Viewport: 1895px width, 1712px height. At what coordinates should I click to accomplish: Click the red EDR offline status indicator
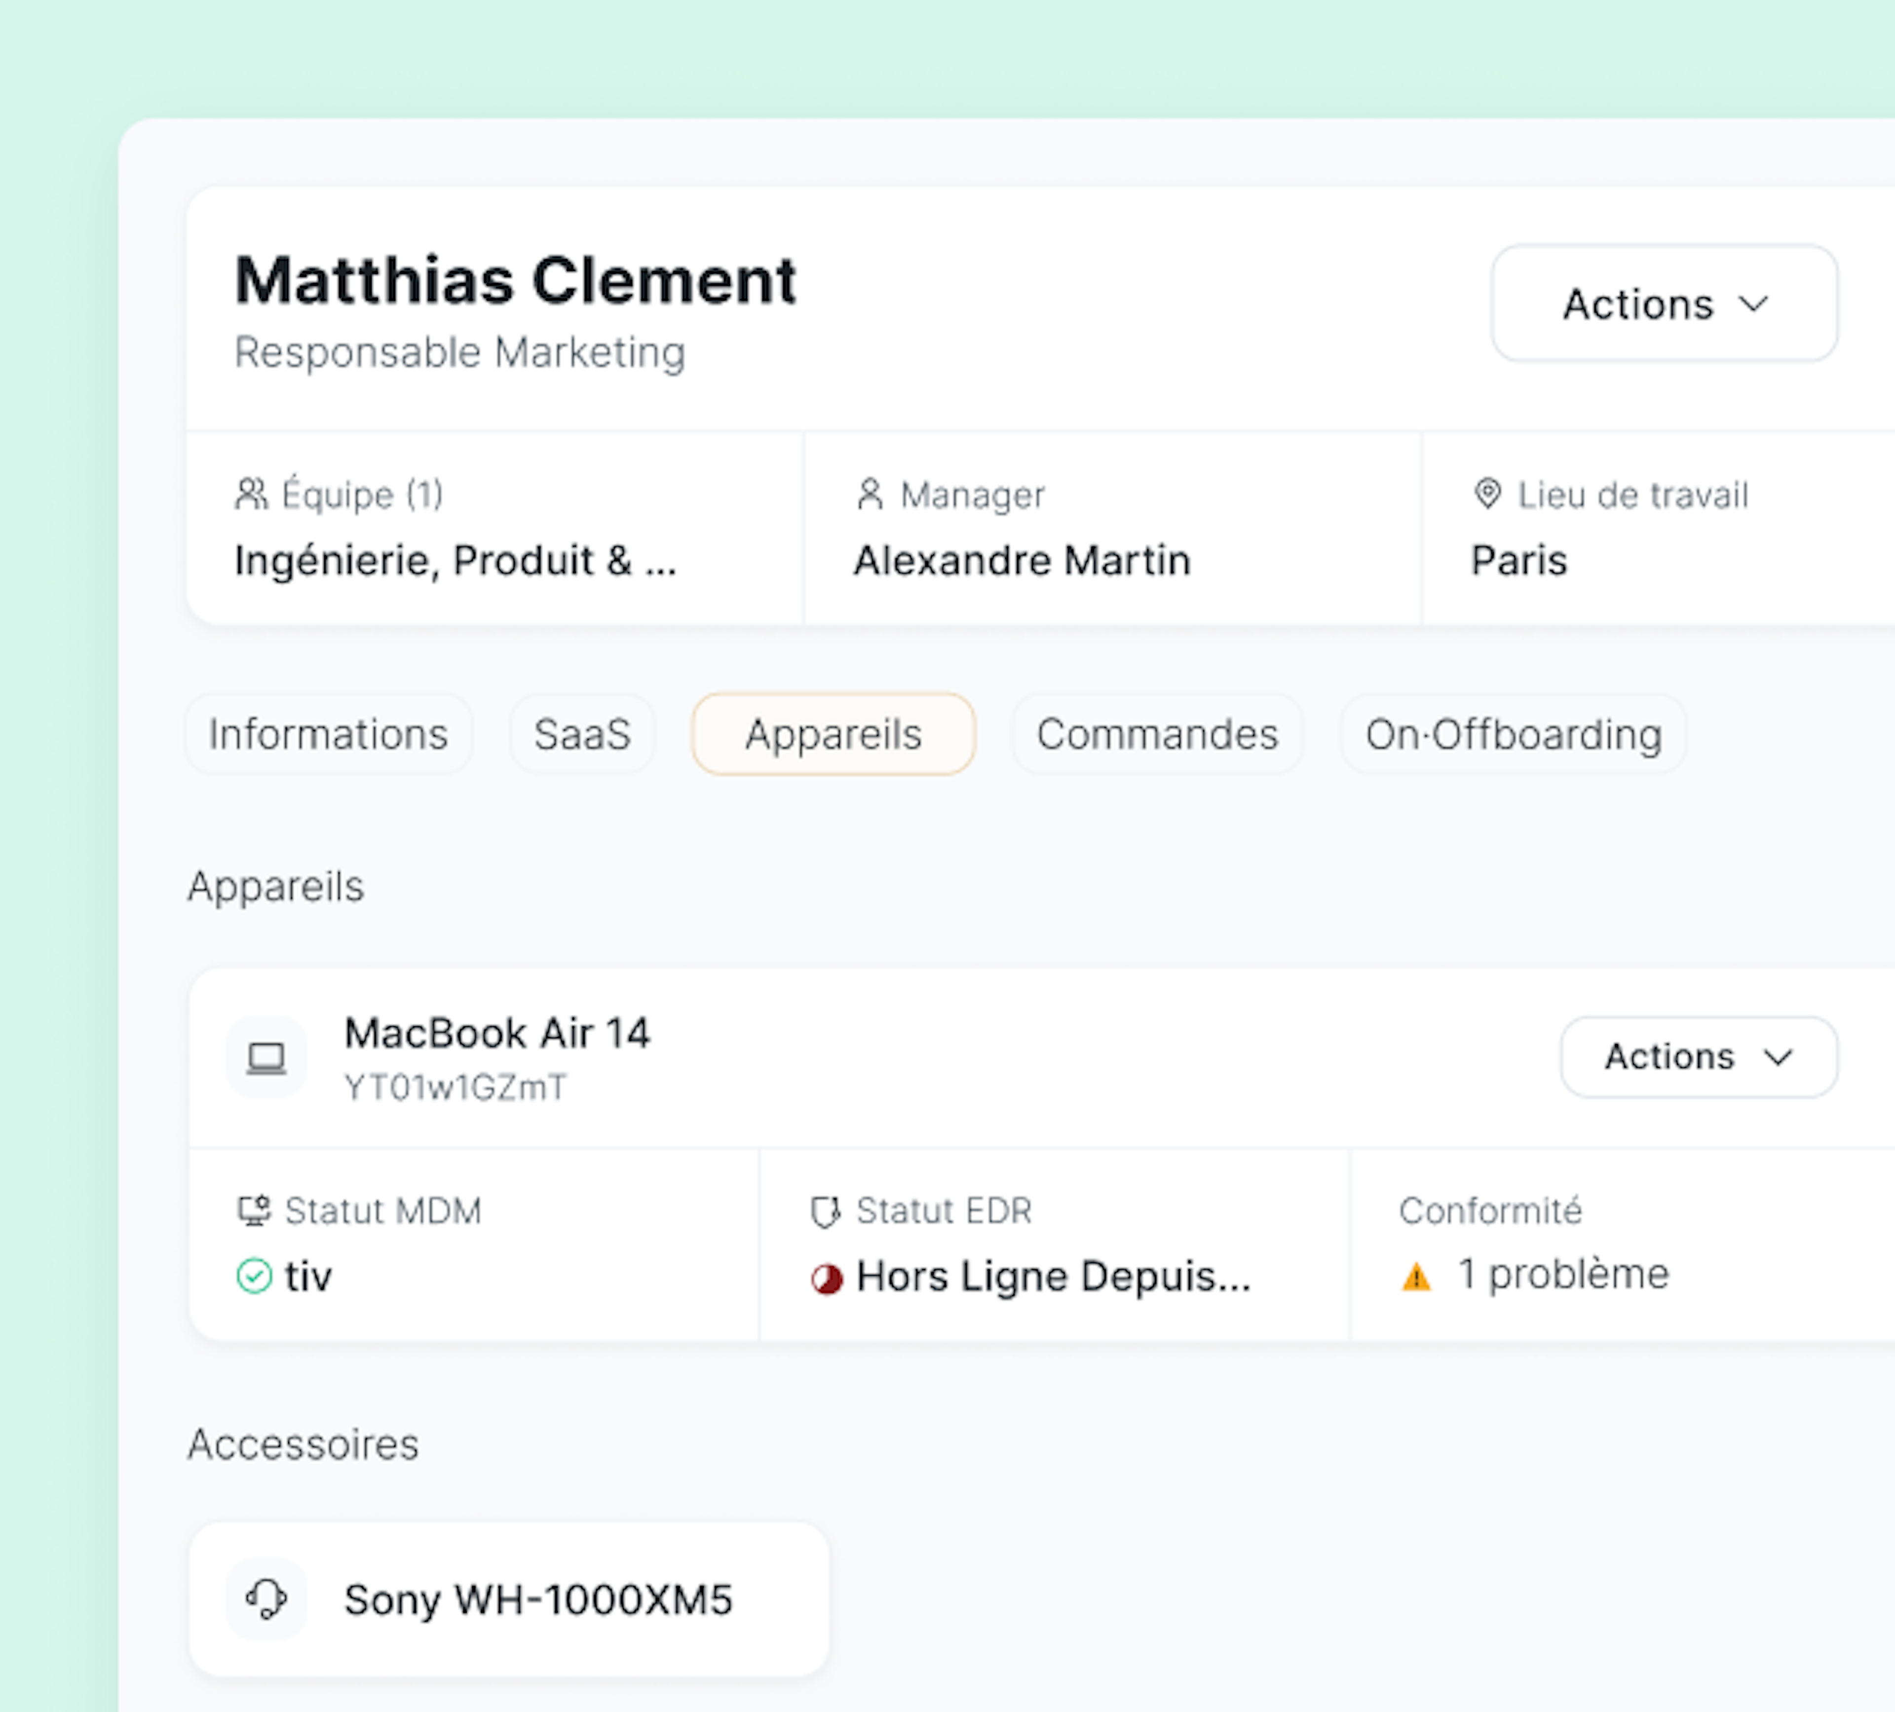[827, 1278]
